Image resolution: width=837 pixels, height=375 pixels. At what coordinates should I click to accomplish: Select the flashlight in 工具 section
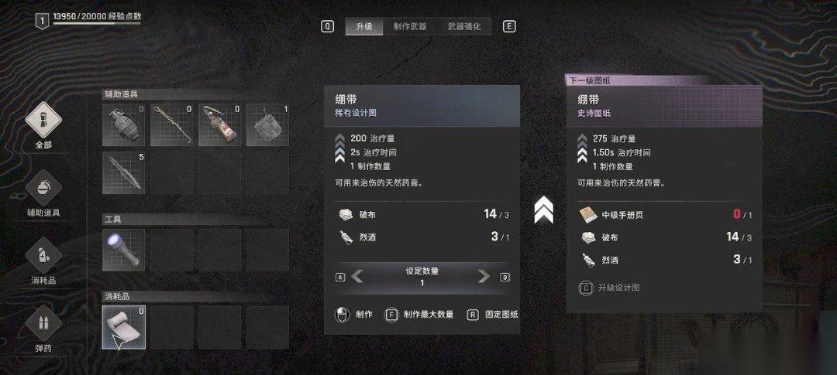(x=124, y=251)
